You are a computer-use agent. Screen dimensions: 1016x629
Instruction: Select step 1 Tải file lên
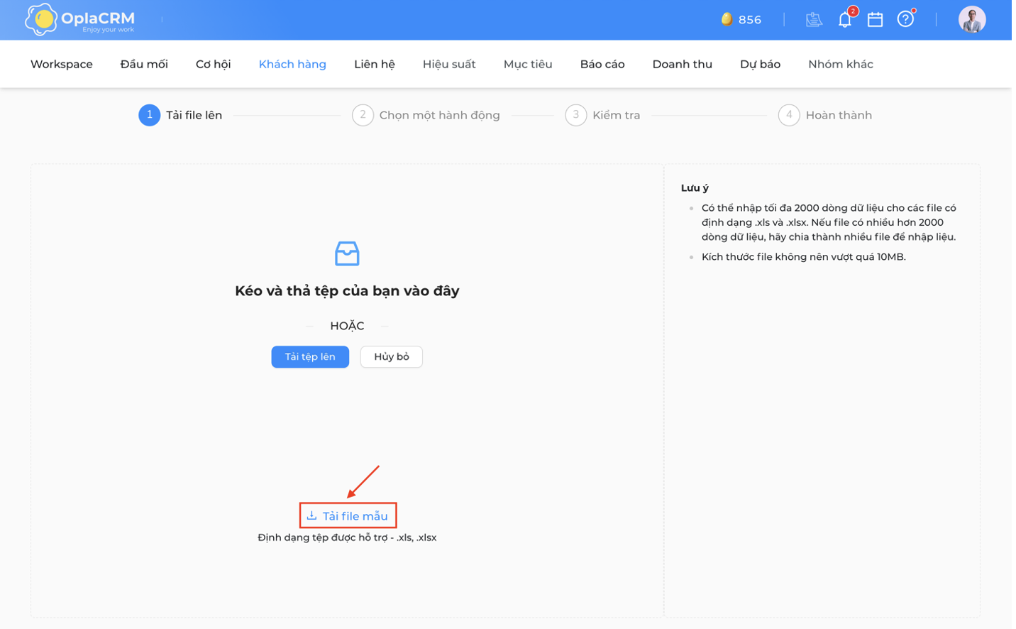pyautogui.click(x=180, y=115)
